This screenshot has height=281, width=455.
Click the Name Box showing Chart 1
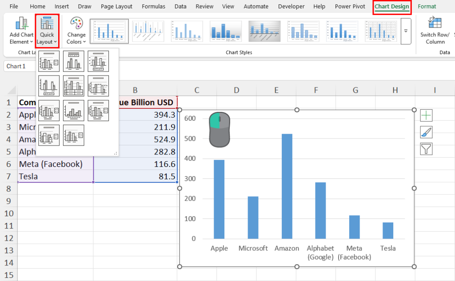point(19,66)
